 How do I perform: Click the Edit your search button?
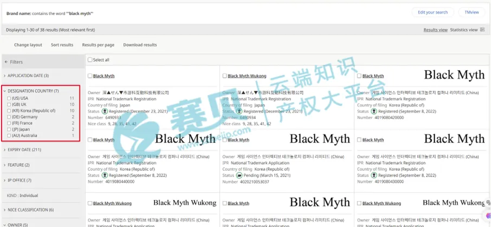coord(433,12)
